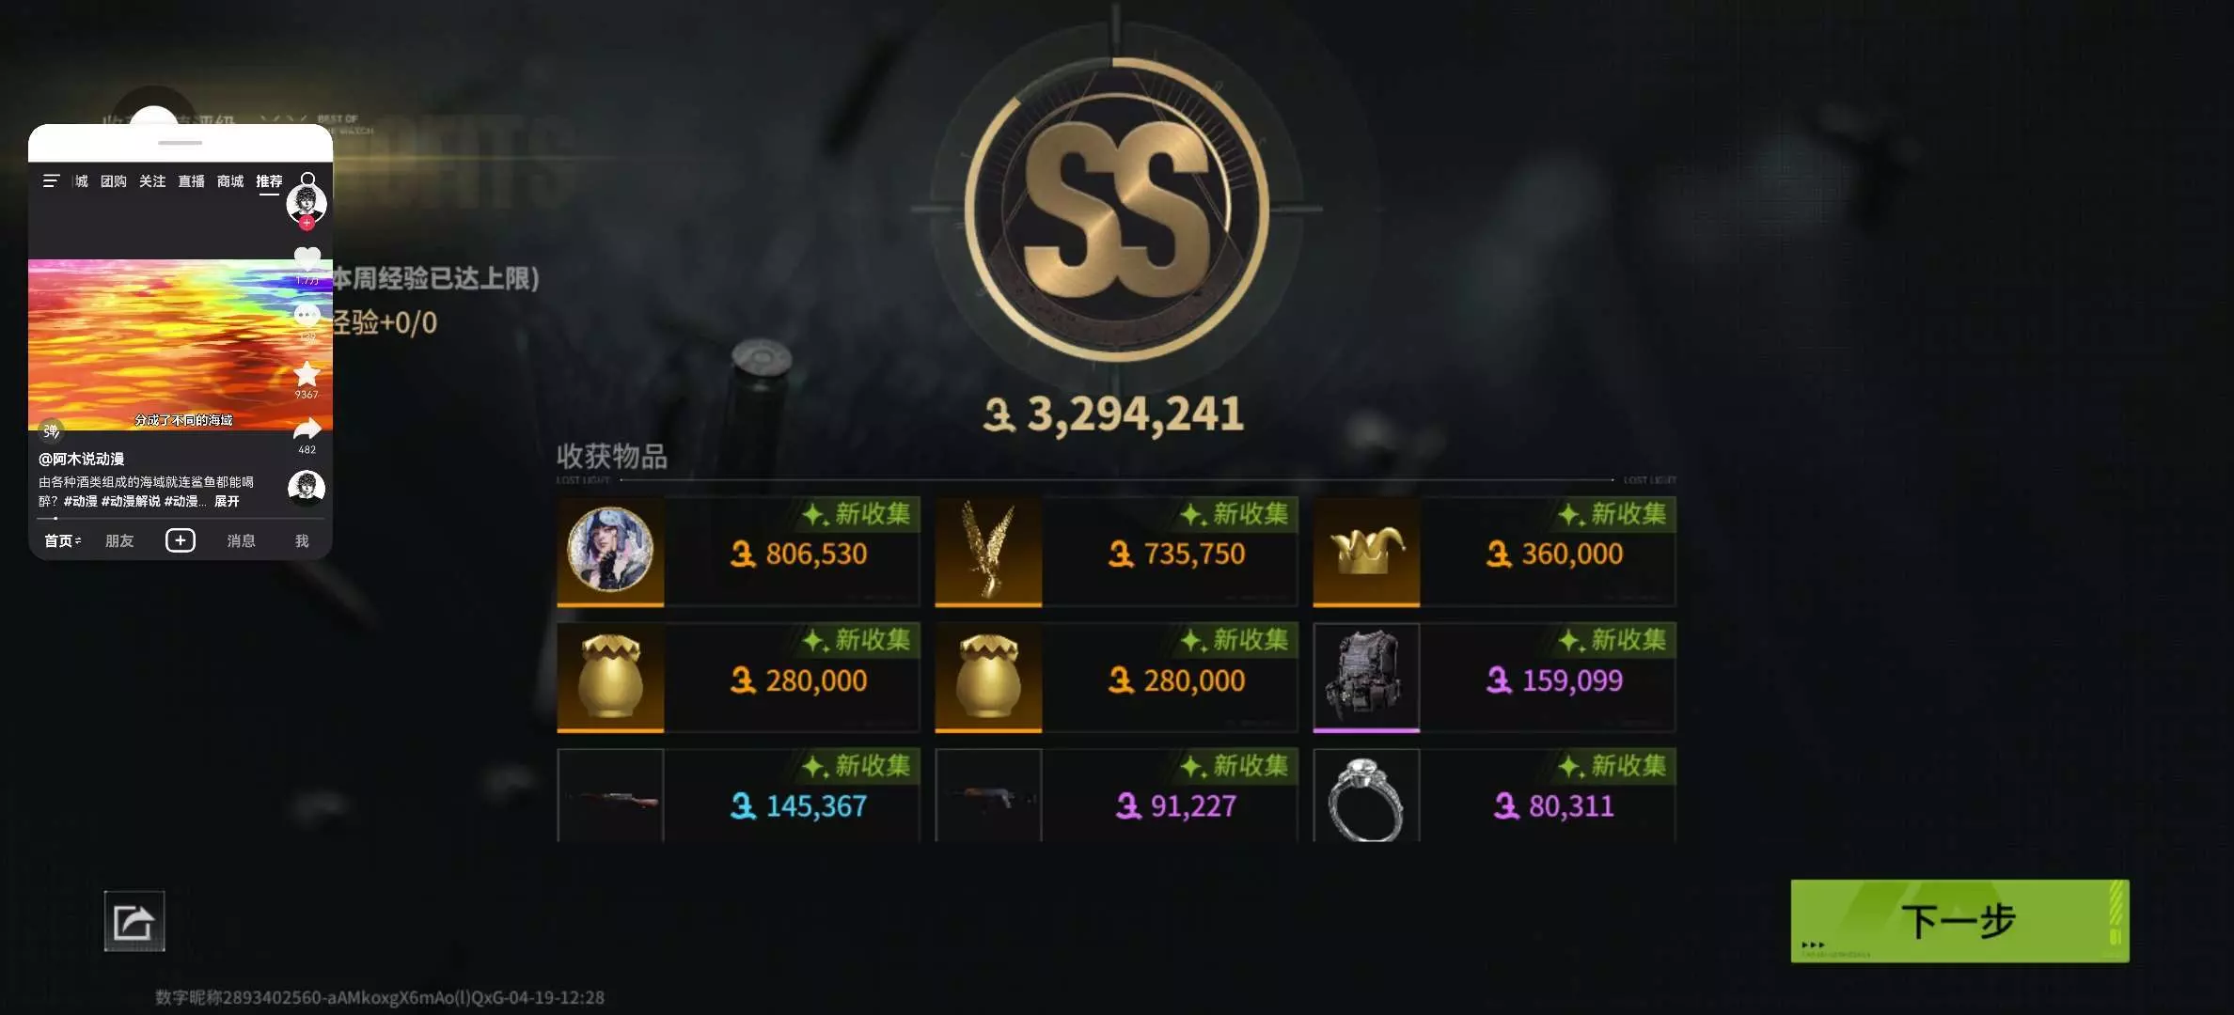Viewport: 2234px width, 1015px height.
Task: Switch to the 商城 tab
Action: point(229,180)
